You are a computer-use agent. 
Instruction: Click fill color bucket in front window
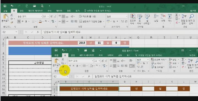(91, 66)
